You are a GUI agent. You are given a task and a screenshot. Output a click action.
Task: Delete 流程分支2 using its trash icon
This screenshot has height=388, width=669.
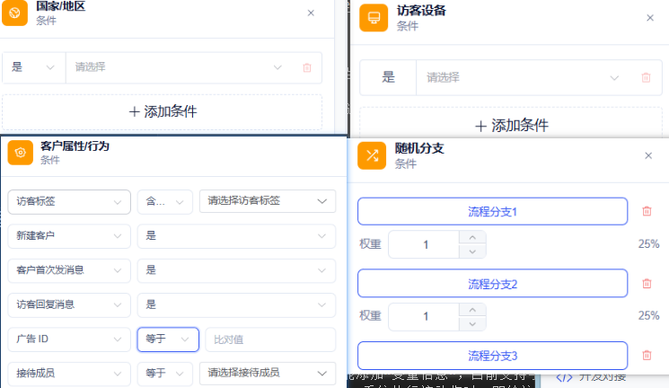coord(647,284)
